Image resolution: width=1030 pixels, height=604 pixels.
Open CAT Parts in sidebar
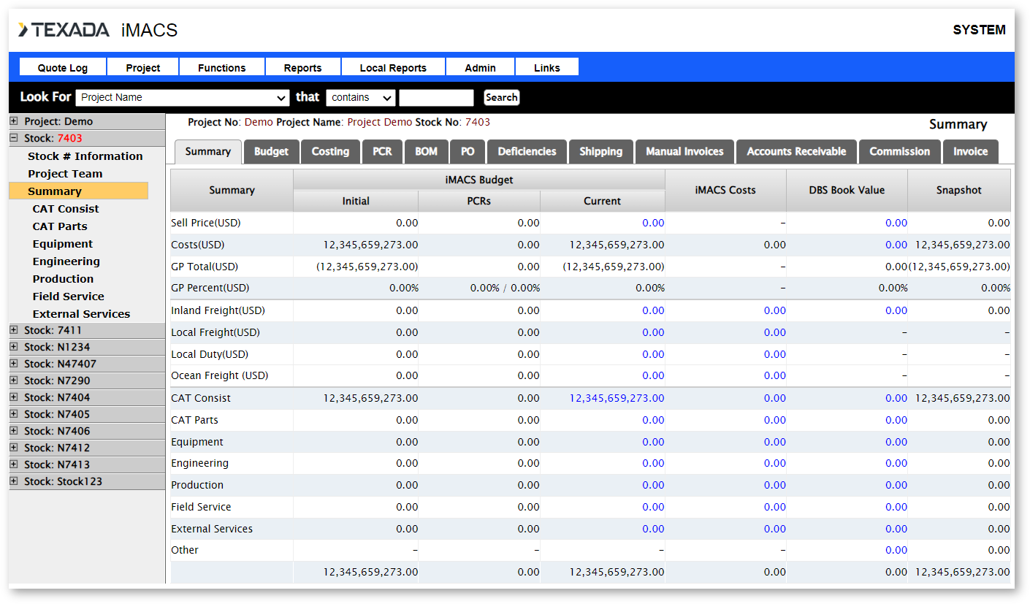point(60,226)
